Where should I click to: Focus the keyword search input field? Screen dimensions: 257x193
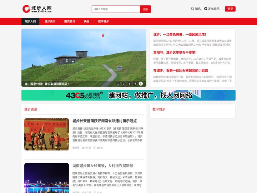coord(116,9)
